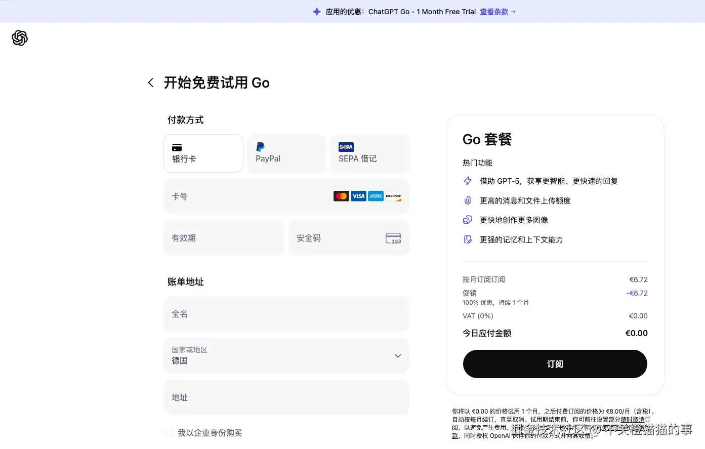Open the 国家或地区 country dropdown

coord(286,355)
